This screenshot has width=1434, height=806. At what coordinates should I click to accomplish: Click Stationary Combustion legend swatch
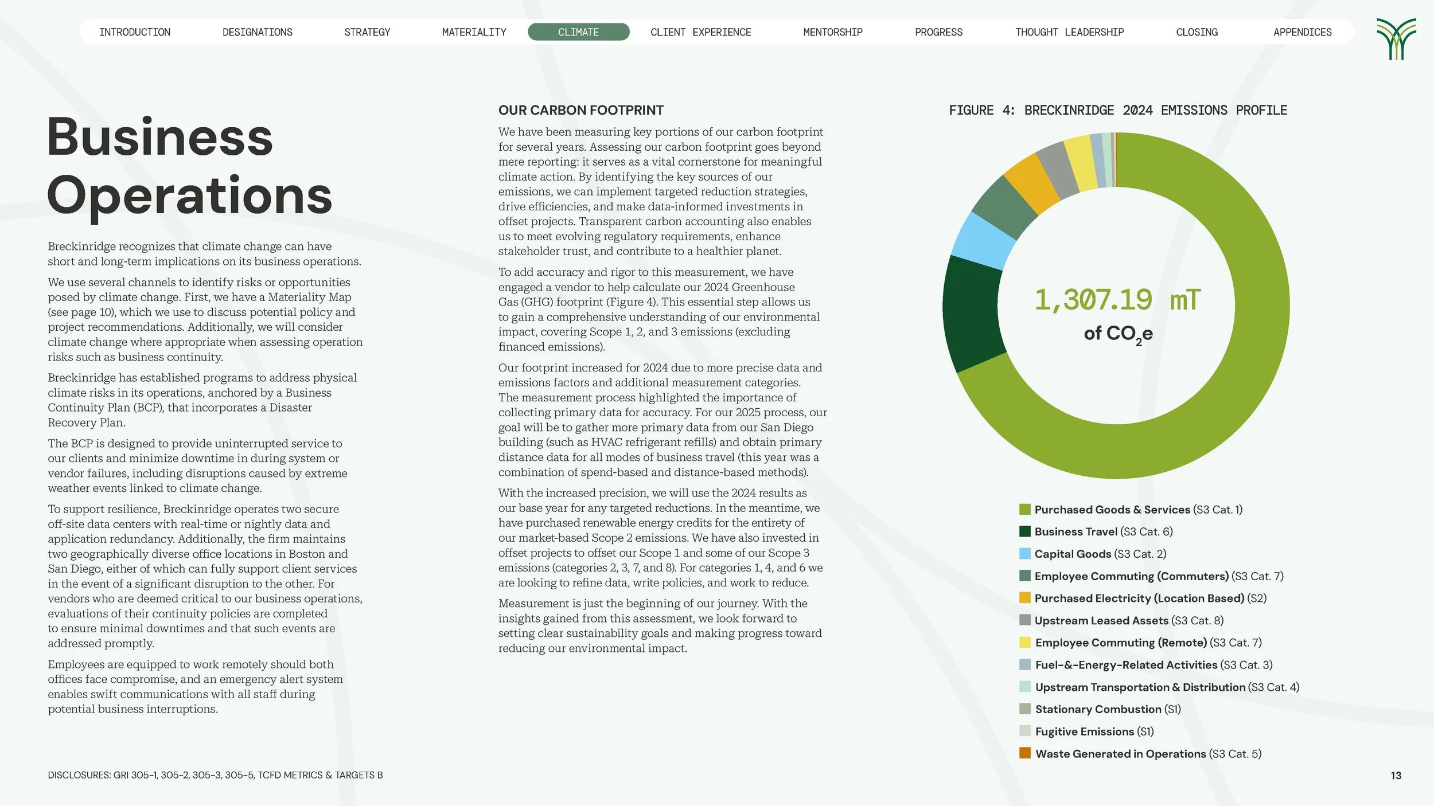coord(1025,709)
